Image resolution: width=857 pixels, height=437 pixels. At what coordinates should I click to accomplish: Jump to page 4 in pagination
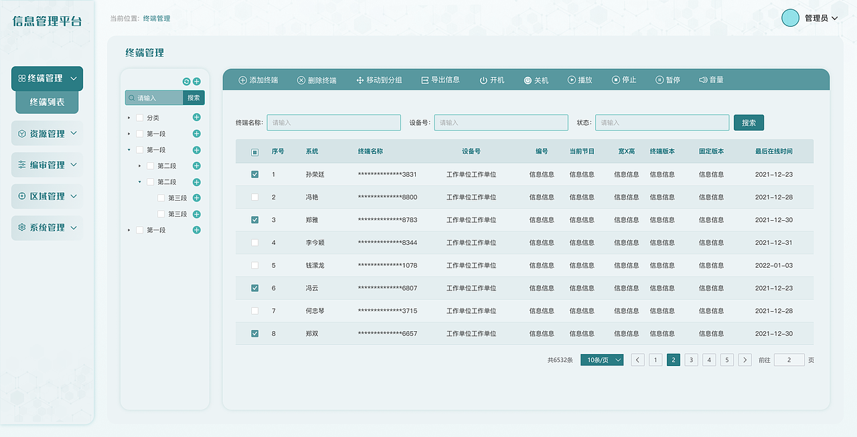pos(708,359)
